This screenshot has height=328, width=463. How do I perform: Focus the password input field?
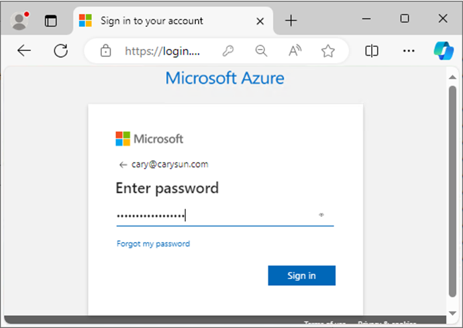coord(225,215)
